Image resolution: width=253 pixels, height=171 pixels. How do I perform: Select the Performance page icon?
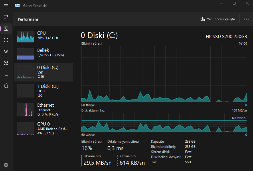(6, 28)
